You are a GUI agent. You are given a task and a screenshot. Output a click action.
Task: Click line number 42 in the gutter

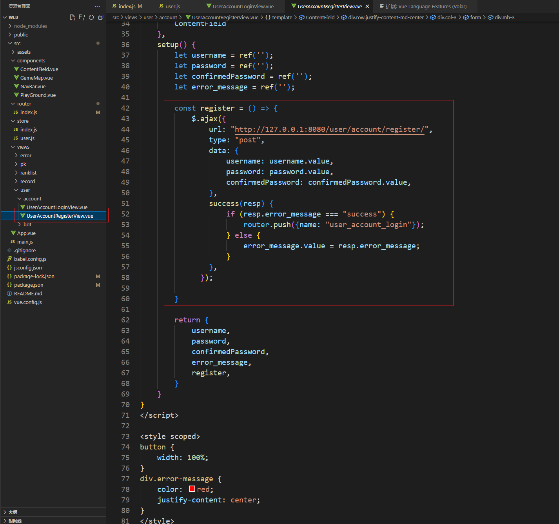125,108
